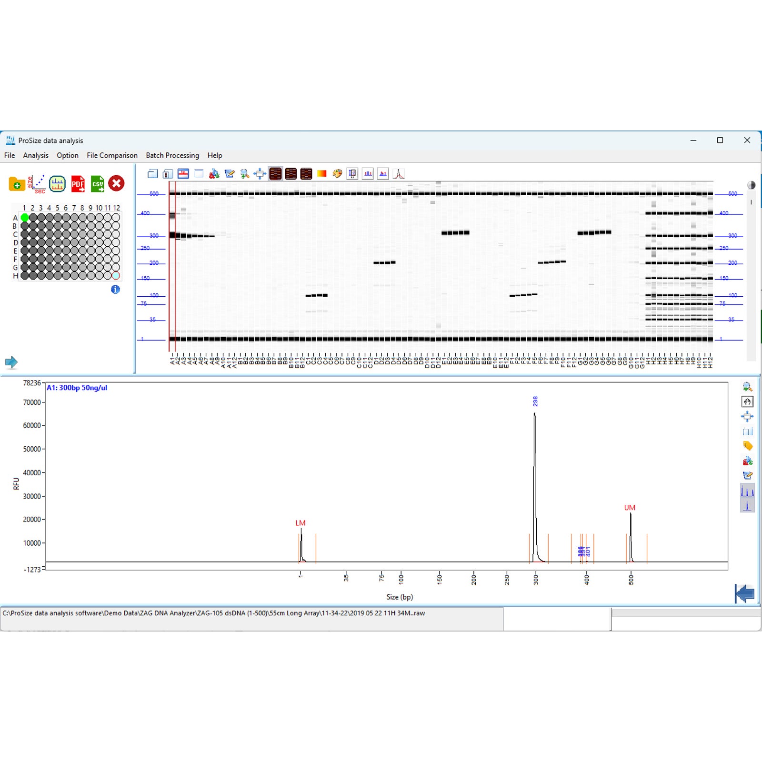Click the yellow tag icon beside the electropherogram
The image size is (762, 762).
[x=747, y=446]
